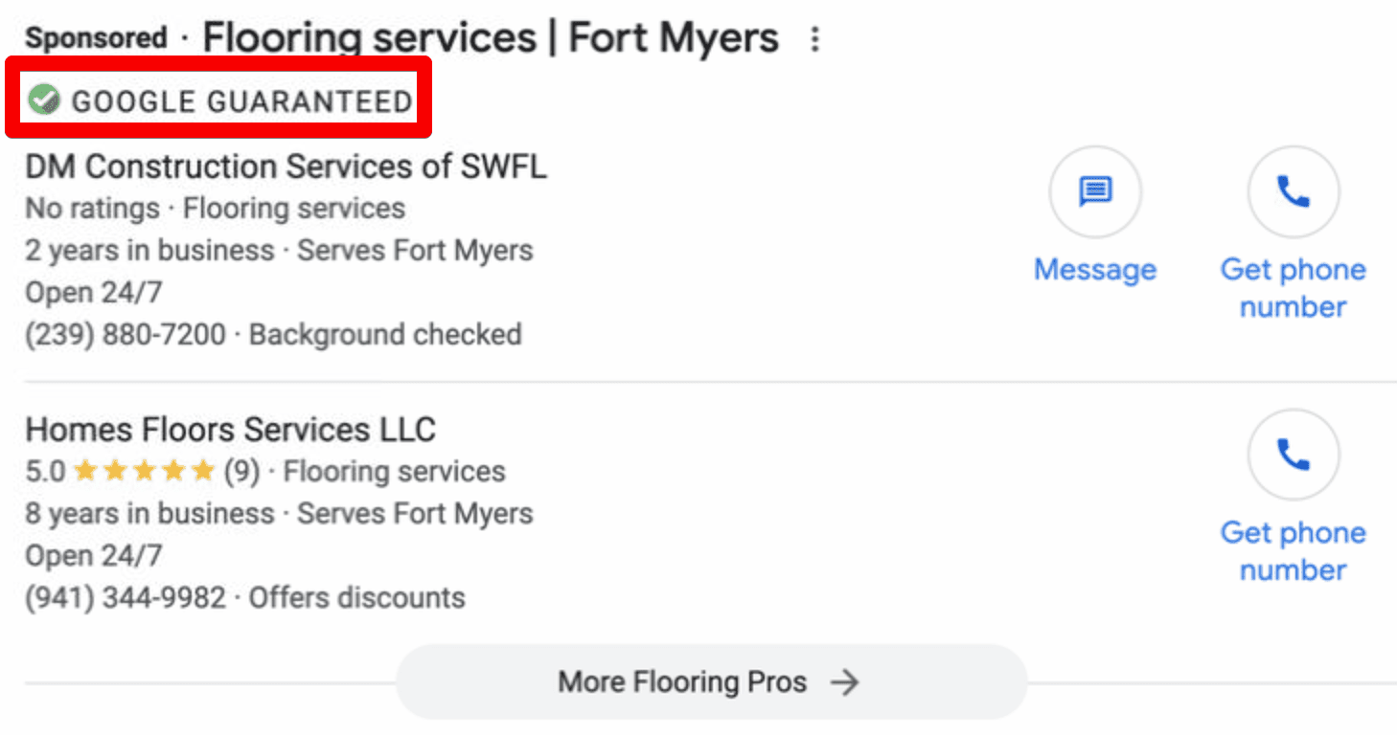This screenshot has height=735, width=1397.
Task: Click the phone icon for DM Construction Services
Action: [1293, 191]
